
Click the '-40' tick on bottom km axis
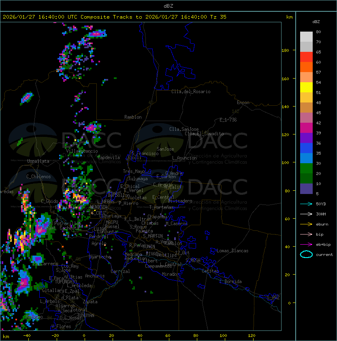click(x=27, y=336)
